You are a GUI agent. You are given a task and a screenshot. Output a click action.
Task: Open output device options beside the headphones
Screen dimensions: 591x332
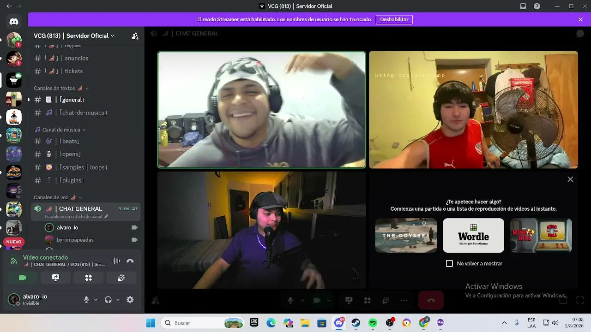tap(118, 300)
